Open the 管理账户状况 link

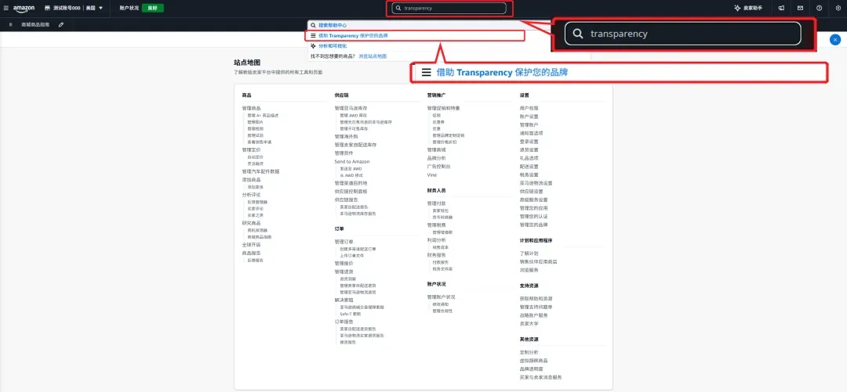point(442,297)
